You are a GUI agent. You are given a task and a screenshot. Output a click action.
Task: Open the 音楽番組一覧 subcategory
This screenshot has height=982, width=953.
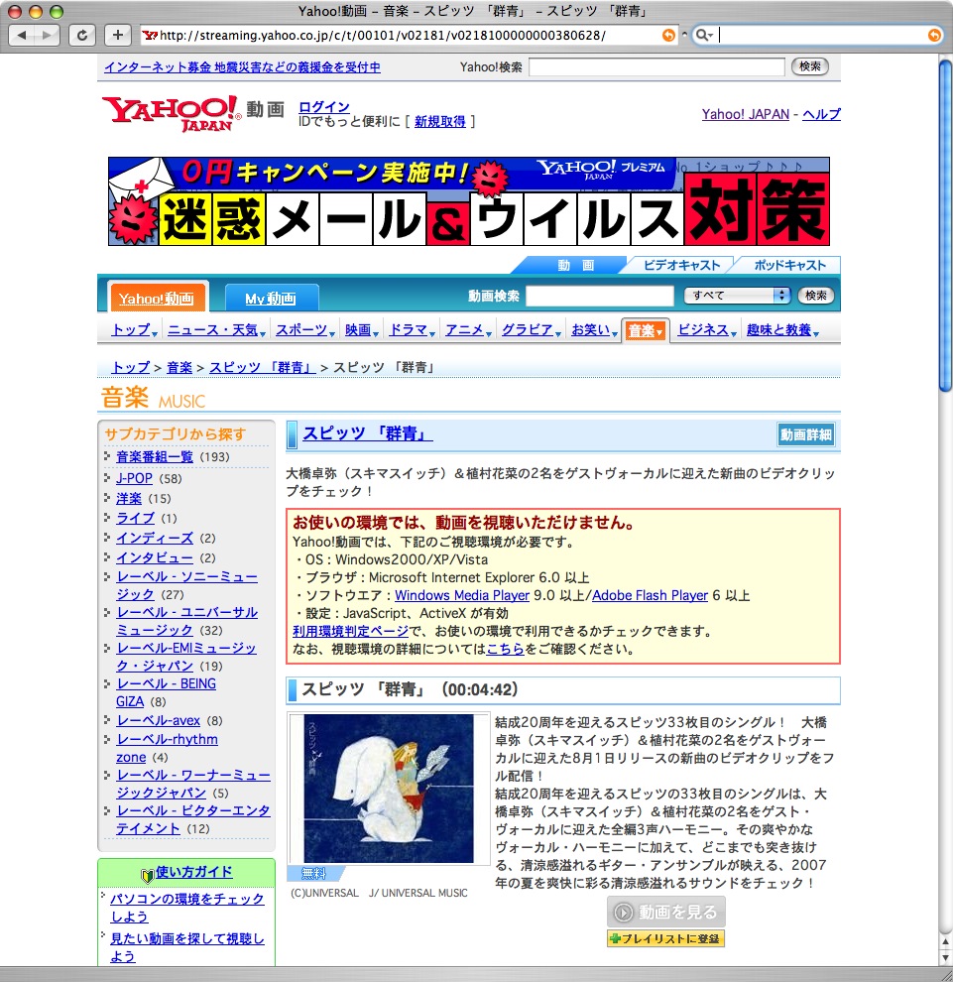coord(155,457)
